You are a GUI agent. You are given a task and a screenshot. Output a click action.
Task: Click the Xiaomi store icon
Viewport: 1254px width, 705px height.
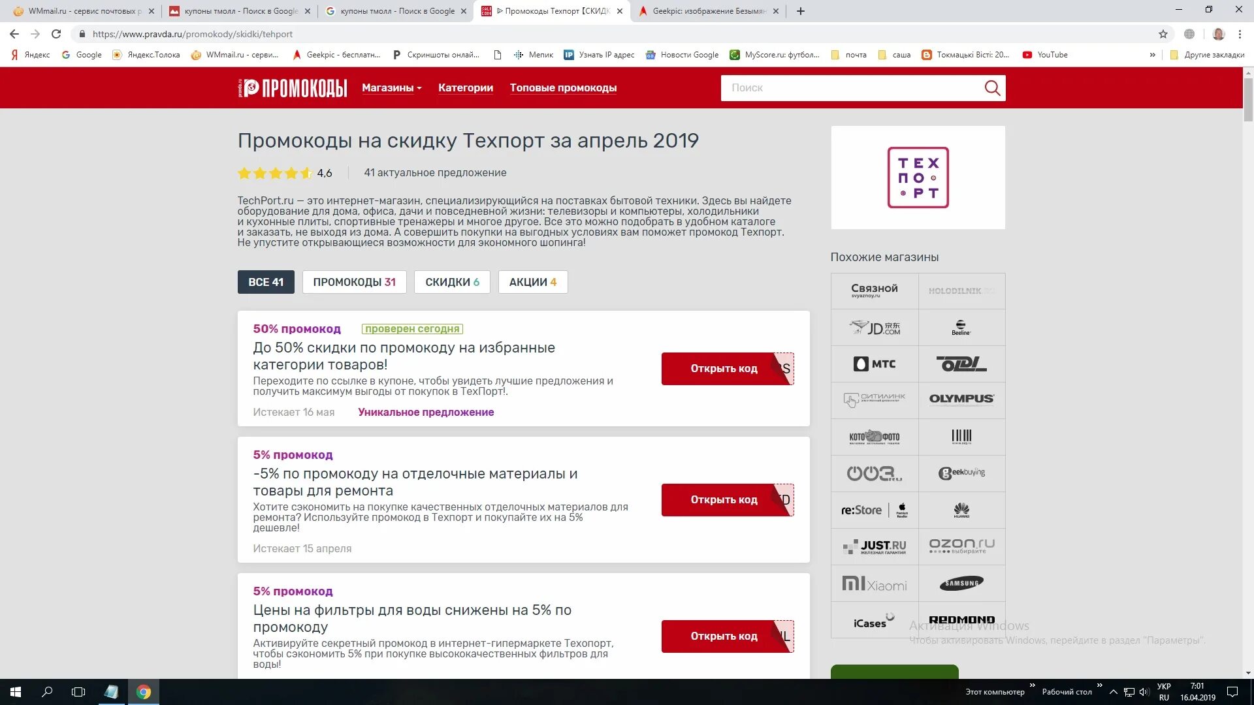point(874,583)
